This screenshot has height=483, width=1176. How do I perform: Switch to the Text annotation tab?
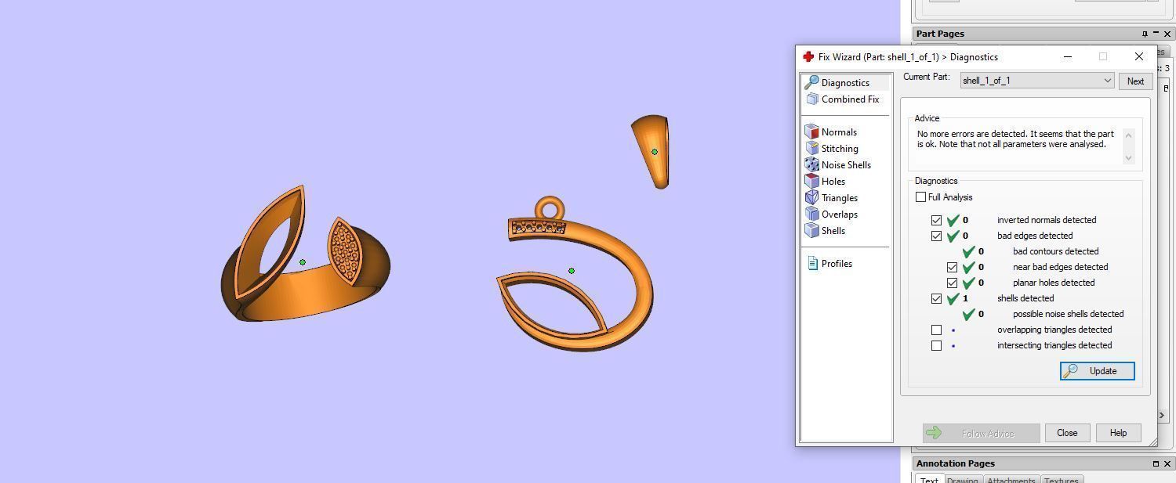pos(929,481)
